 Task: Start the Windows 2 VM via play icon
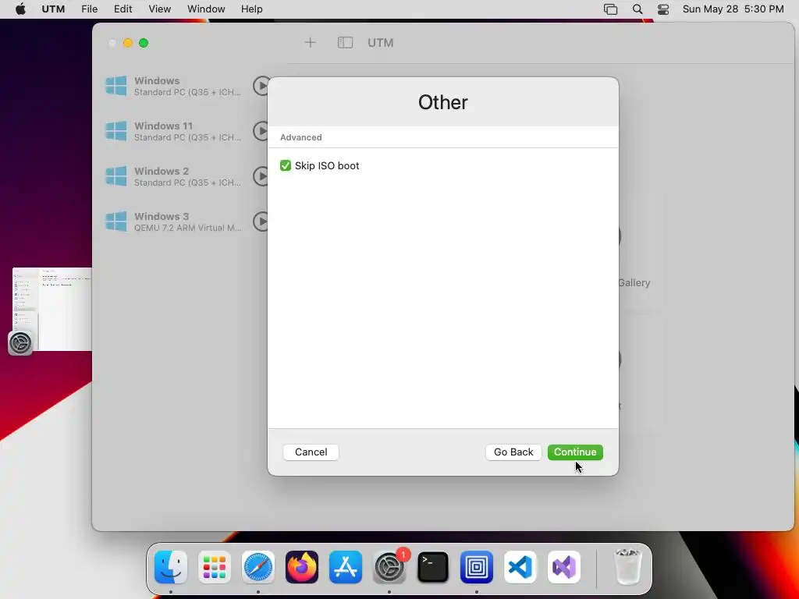(261, 176)
